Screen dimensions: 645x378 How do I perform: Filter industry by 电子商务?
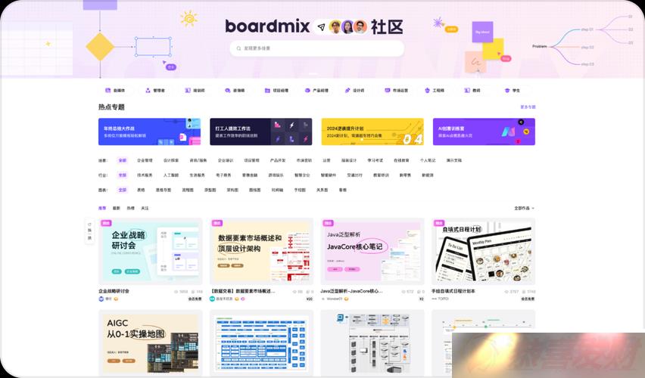tap(223, 175)
